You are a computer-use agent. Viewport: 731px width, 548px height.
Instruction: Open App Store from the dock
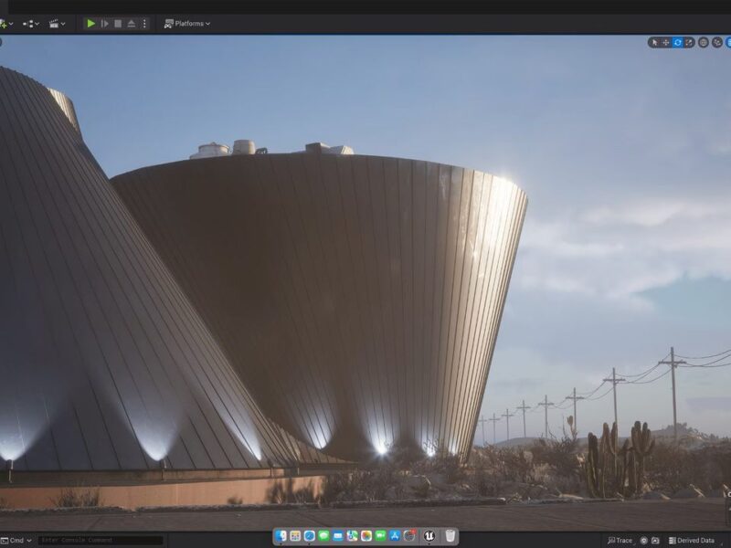(x=395, y=536)
